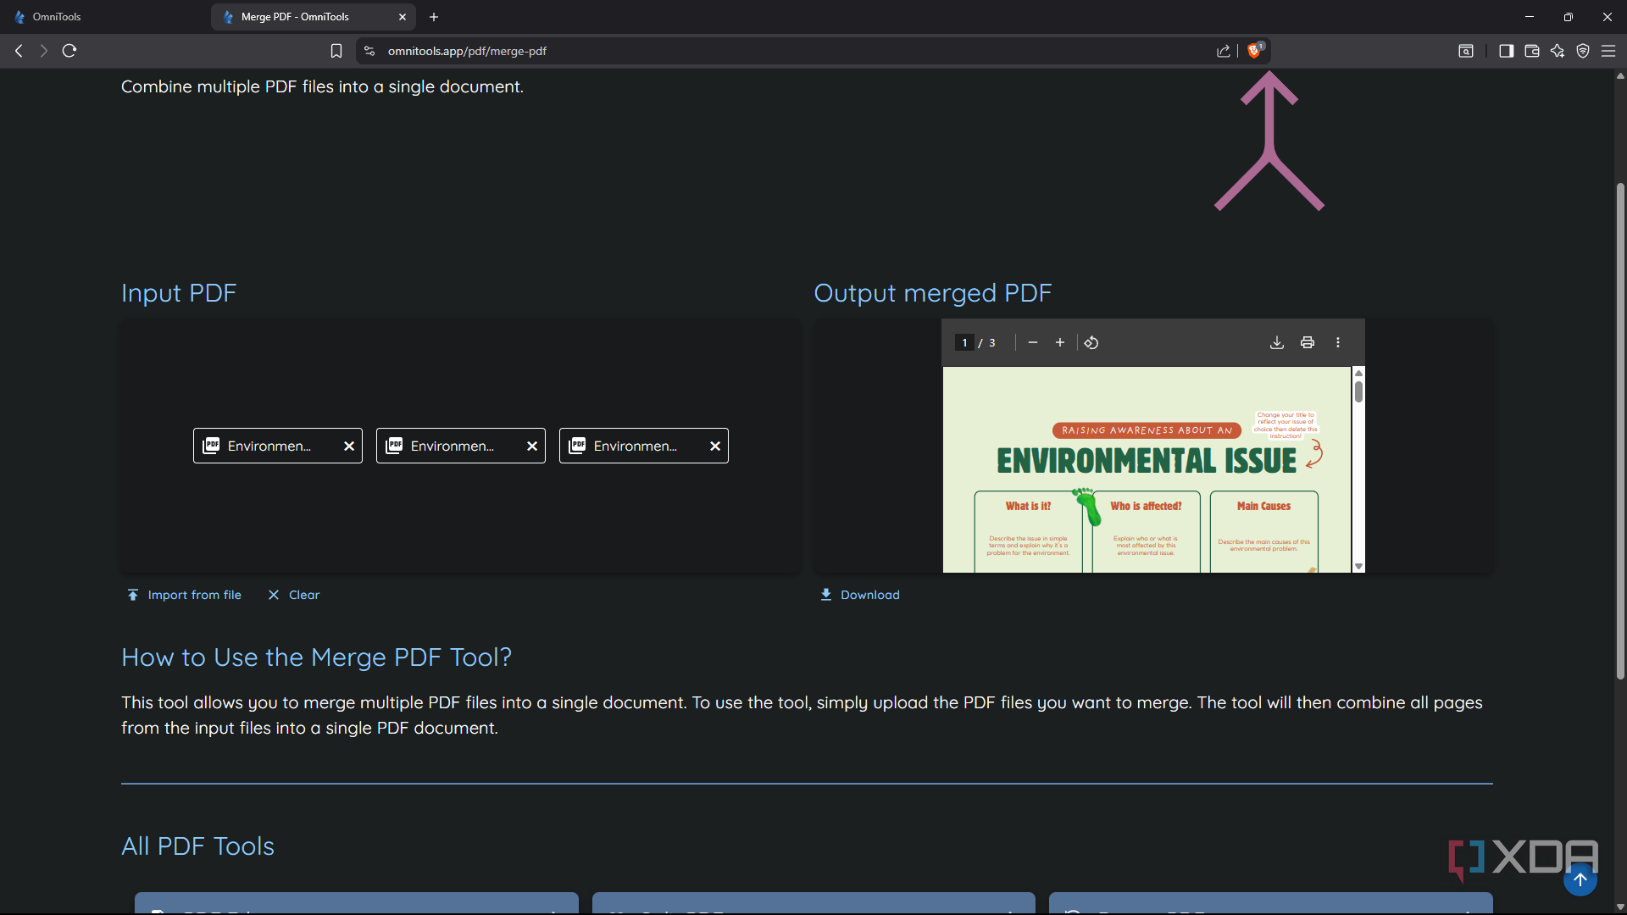Open the Leo AI sparkle icon

[1558, 51]
